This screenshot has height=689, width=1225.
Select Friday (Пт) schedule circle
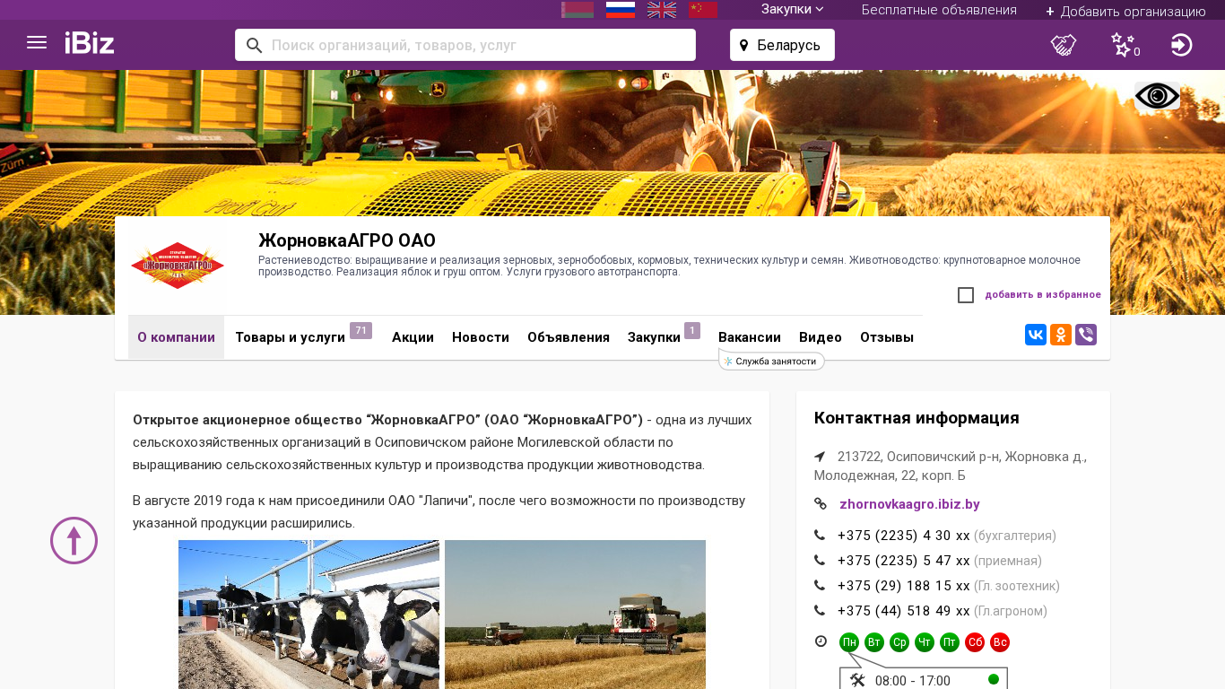pos(950,642)
